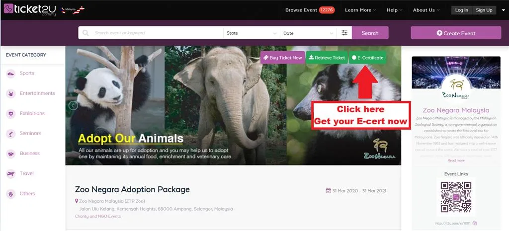Expand the State dropdown
This screenshot has height=231, width=509.
pos(251,33)
